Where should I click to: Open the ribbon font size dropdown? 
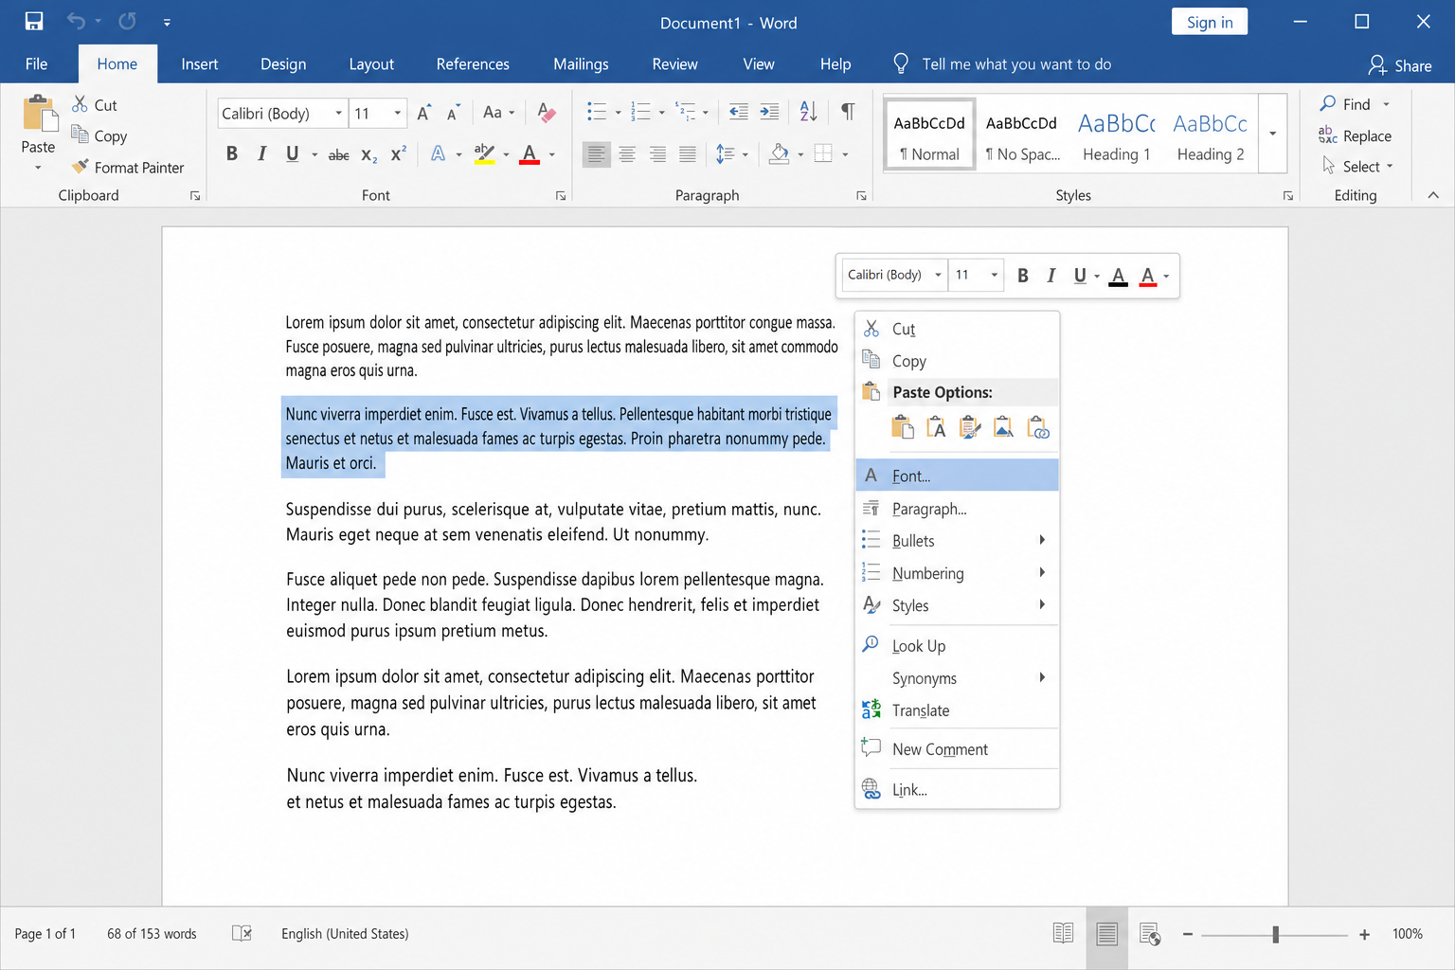coord(398,114)
